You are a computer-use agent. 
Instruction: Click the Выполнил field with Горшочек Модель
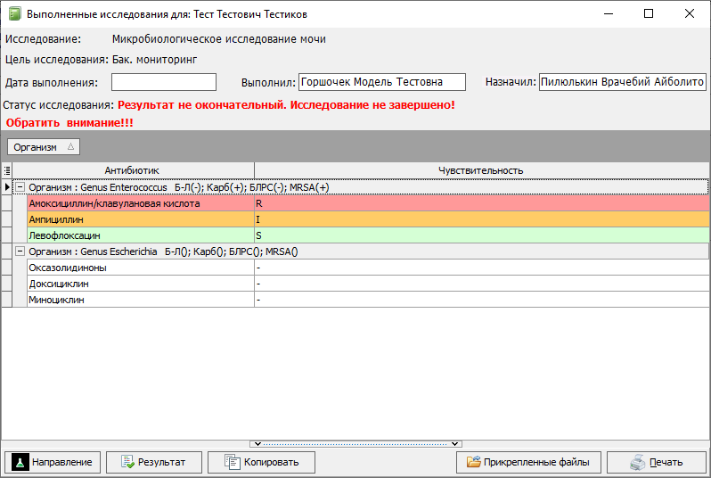point(381,82)
